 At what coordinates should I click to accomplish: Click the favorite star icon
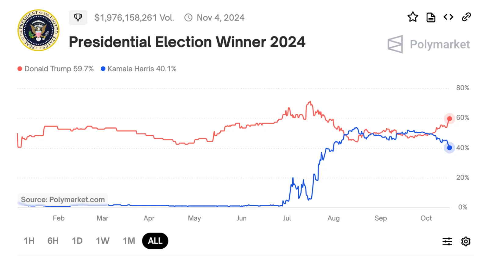[x=413, y=17]
